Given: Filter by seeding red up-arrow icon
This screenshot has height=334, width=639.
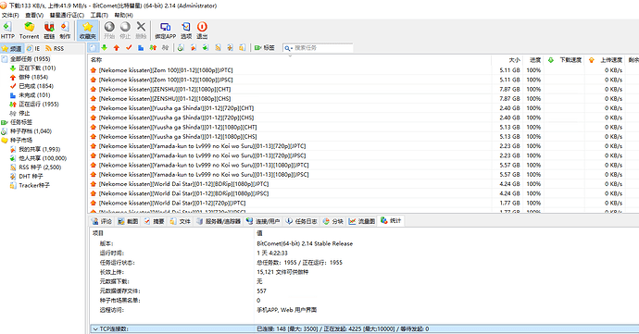Looking at the screenshot, I should tap(117, 48).
